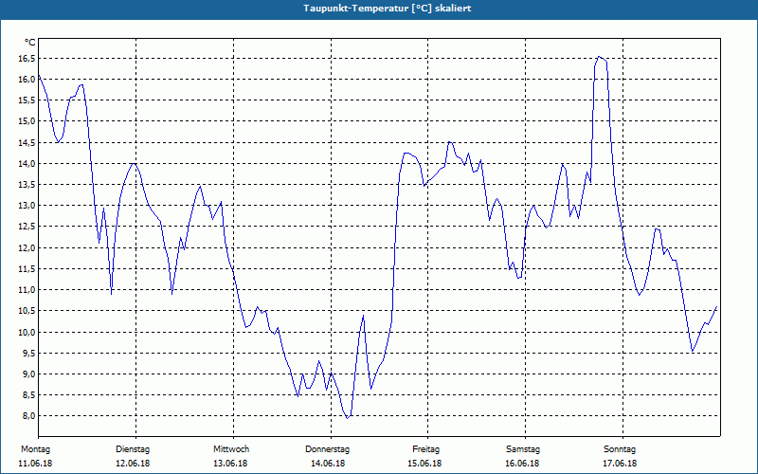Select the 13,0 y-axis value

[27, 206]
